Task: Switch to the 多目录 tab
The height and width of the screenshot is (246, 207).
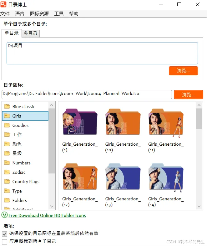Action: point(30,33)
